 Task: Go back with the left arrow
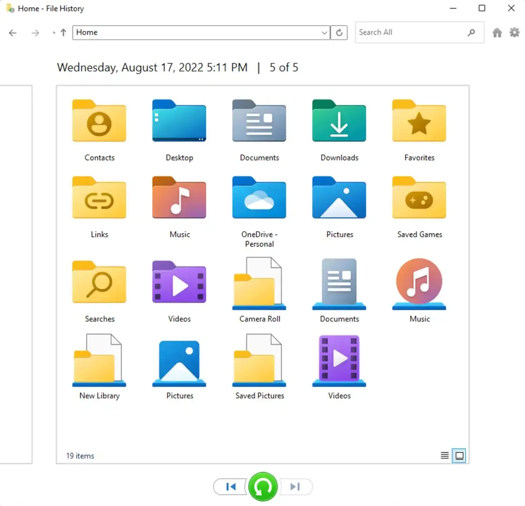[x=13, y=33]
